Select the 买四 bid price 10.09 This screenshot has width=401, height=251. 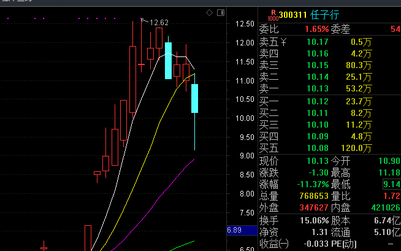coord(318,137)
